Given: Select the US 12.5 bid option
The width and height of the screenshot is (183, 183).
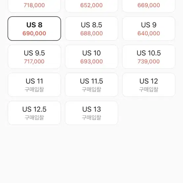Looking at the screenshot, I should pos(34,113).
